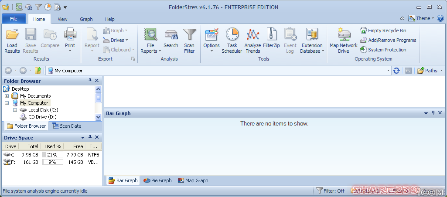The height and width of the screenshot is (197, 447).
Task: Select the Home ribbon tab
Action: [39, 19]
